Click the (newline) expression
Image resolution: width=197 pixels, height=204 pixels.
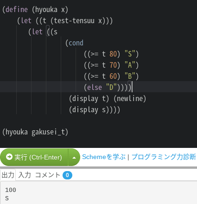[130, 99]
